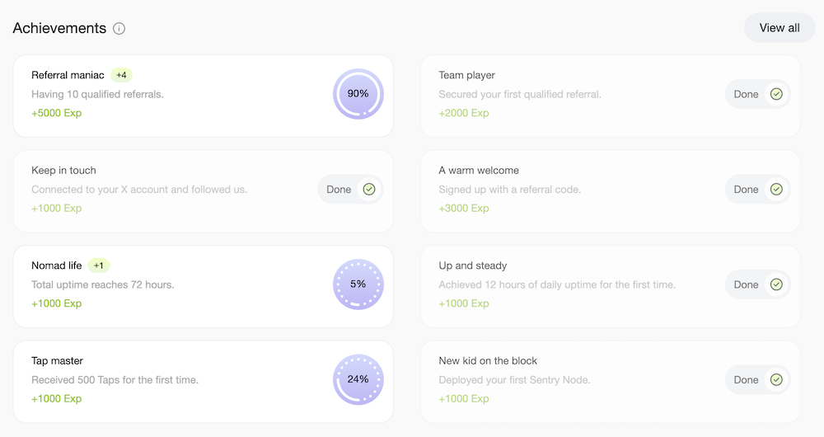
Task: Click the Nomad life 5% progress ring
Action: coord(358,284)
